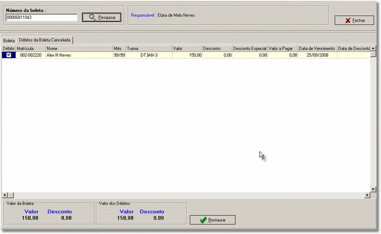This screenshot has width=381, height=234.
Task: Click the Pesquisar search button
Action: (102, 17)
